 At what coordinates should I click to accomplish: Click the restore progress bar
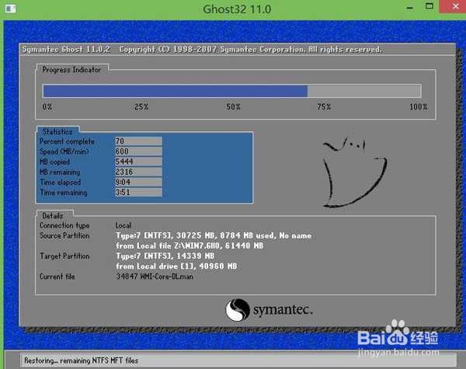point(231,91)
